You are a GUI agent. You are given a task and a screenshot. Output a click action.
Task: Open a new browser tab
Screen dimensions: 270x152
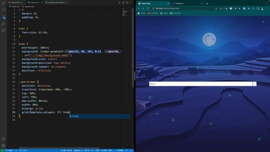click(x=207, y=3)
